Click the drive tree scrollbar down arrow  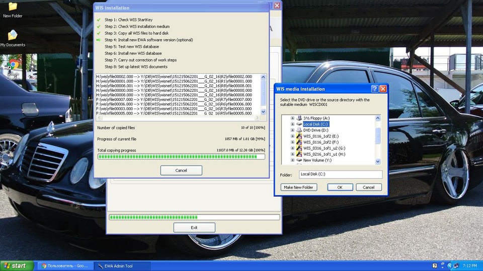(378, 162)
